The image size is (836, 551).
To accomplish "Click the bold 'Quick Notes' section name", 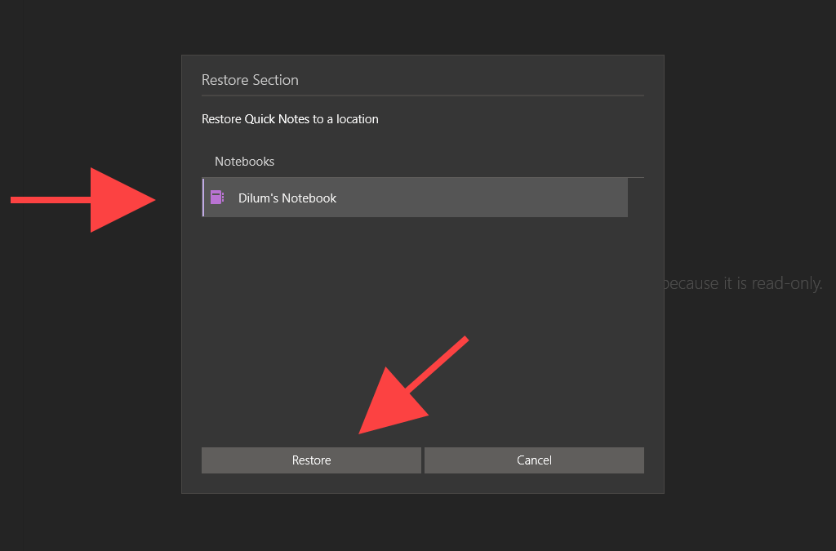I will tap(277, 119).
